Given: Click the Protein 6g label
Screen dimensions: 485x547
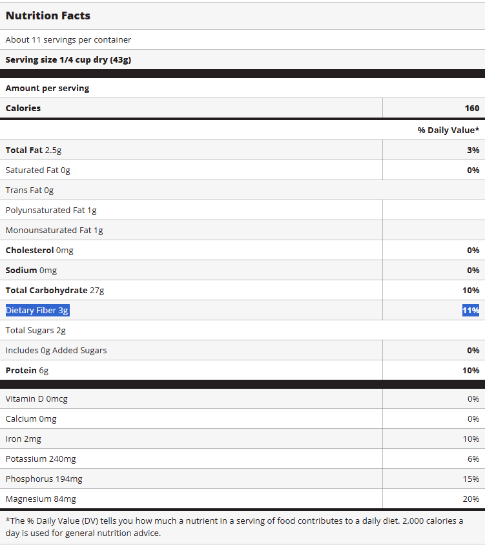Looking at the screenshot, I should point(27,370).
